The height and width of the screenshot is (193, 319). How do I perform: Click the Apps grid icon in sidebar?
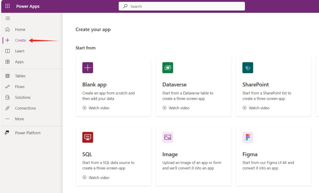pos(7,62)
